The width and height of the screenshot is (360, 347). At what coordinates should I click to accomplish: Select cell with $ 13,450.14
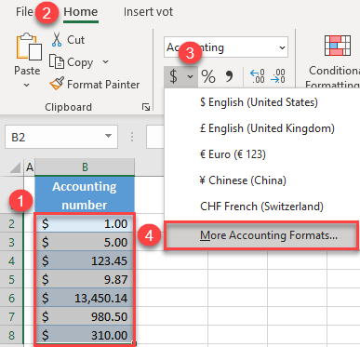(85, 298)
